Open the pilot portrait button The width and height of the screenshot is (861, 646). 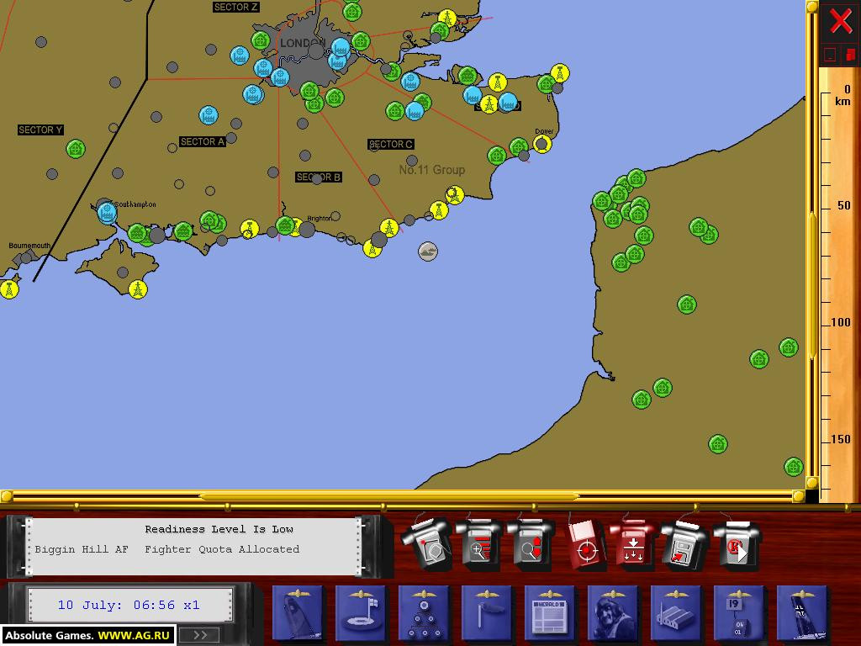pyautogui.click(x=613, y=613)
